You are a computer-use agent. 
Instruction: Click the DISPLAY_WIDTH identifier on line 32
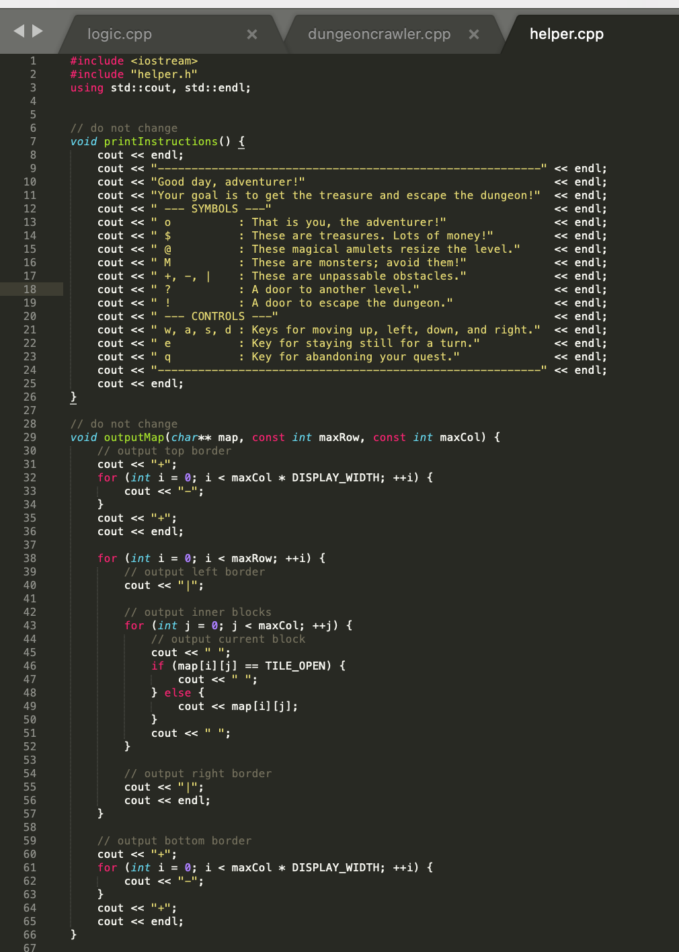tap(335, 477)
